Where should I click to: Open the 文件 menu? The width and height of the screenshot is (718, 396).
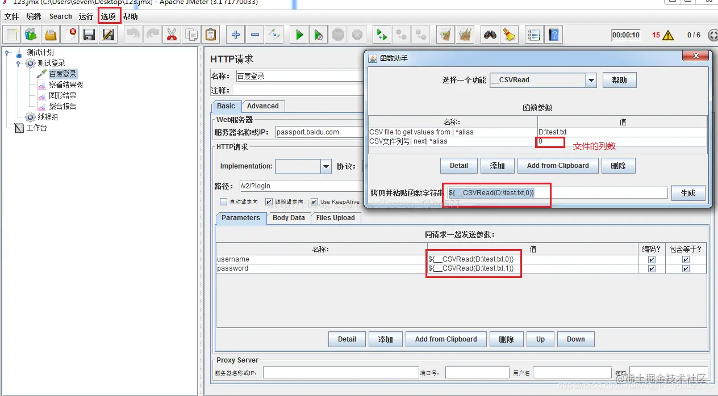pos(12,16)
